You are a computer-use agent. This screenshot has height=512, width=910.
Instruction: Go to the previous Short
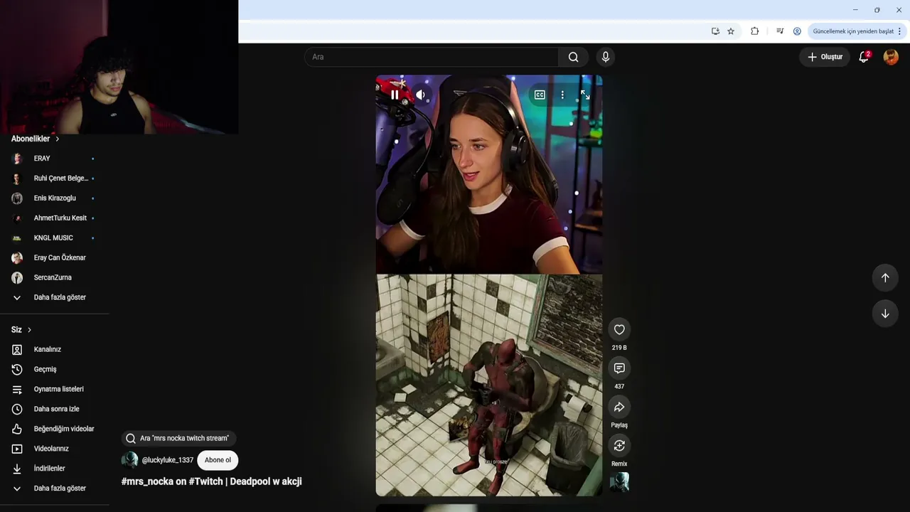885,277
